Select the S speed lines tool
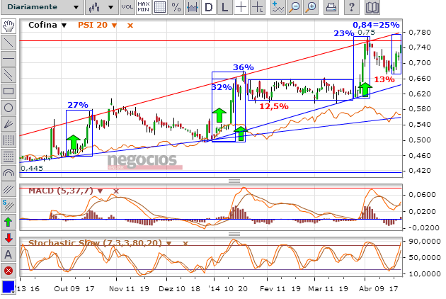 click(8, 205)
